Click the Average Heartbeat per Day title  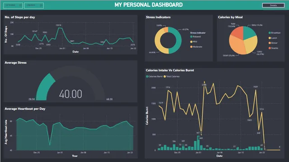tap(25, 109)
